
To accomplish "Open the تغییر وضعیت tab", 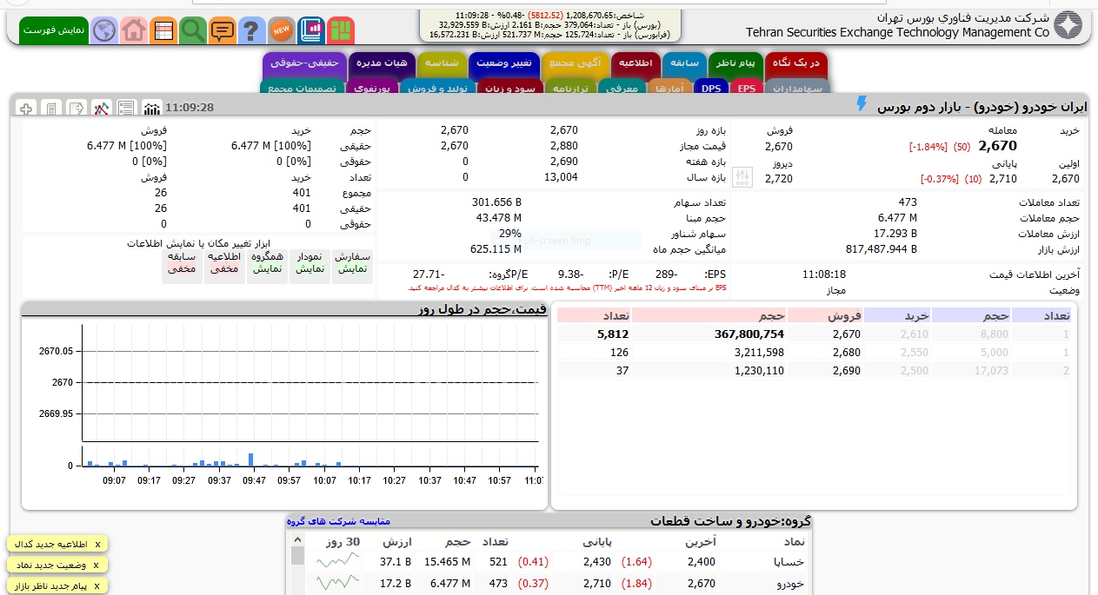I will (x=503, y=65).
